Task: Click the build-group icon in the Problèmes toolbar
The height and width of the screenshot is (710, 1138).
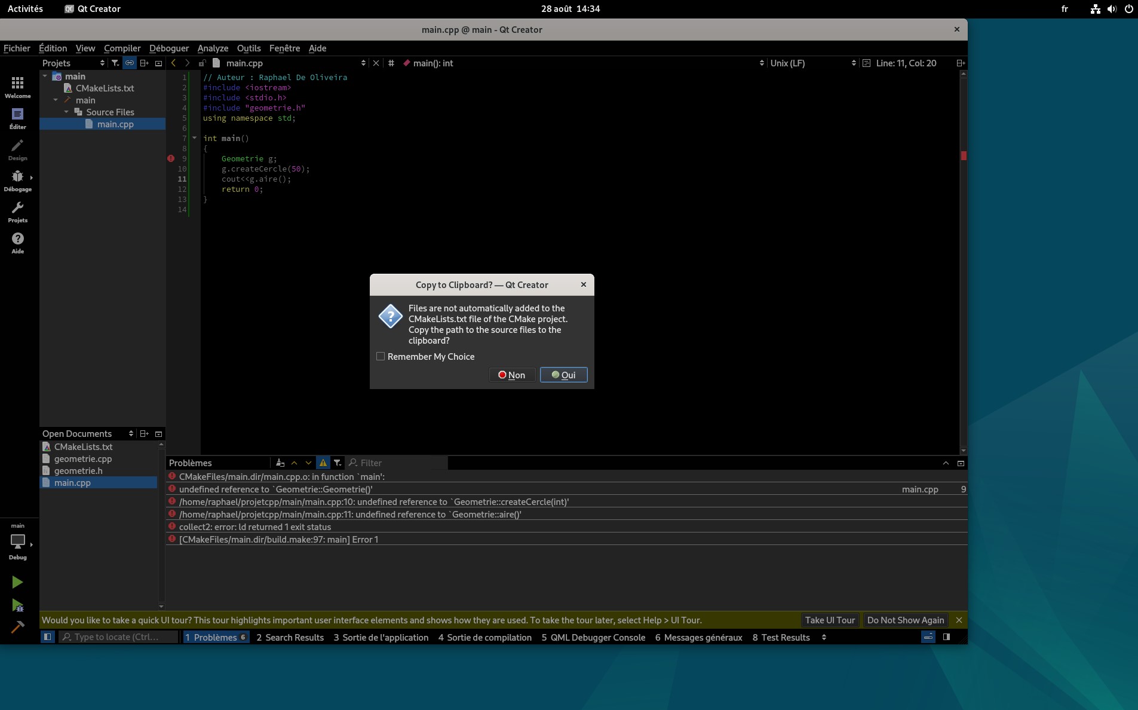Action: click(x=280, y=463)
